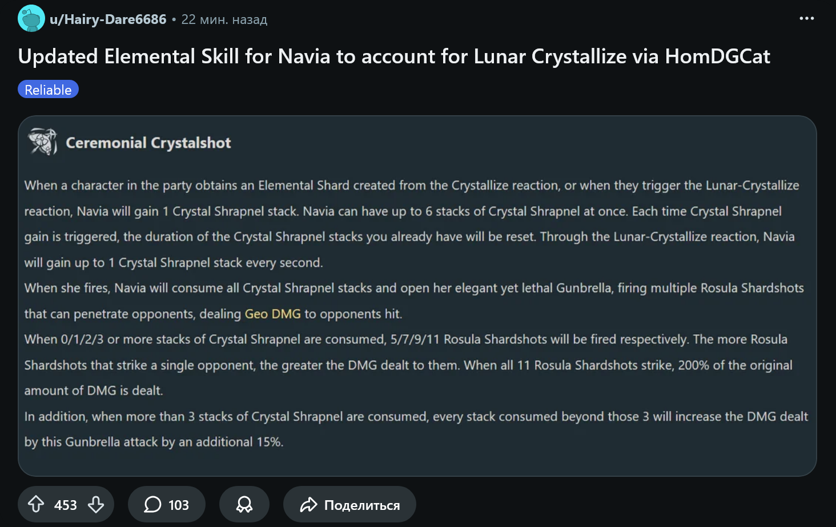Give an award using the award icon

[x=244, y=504]
